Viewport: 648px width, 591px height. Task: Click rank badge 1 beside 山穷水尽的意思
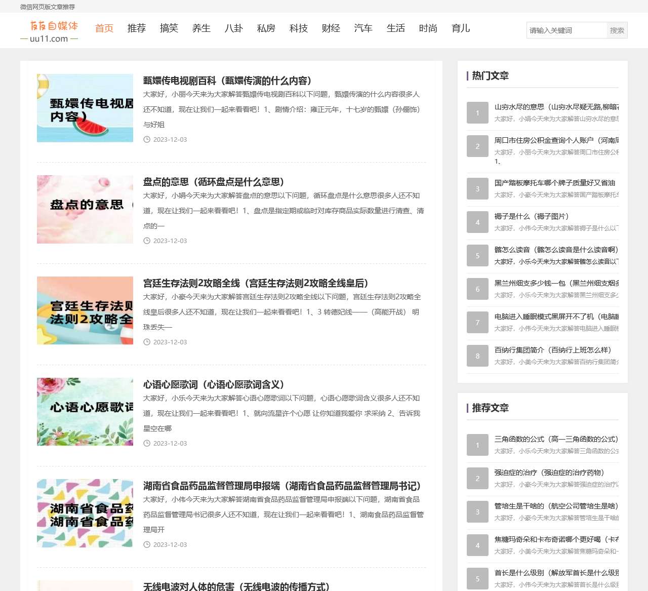click(x=477, y=113)
